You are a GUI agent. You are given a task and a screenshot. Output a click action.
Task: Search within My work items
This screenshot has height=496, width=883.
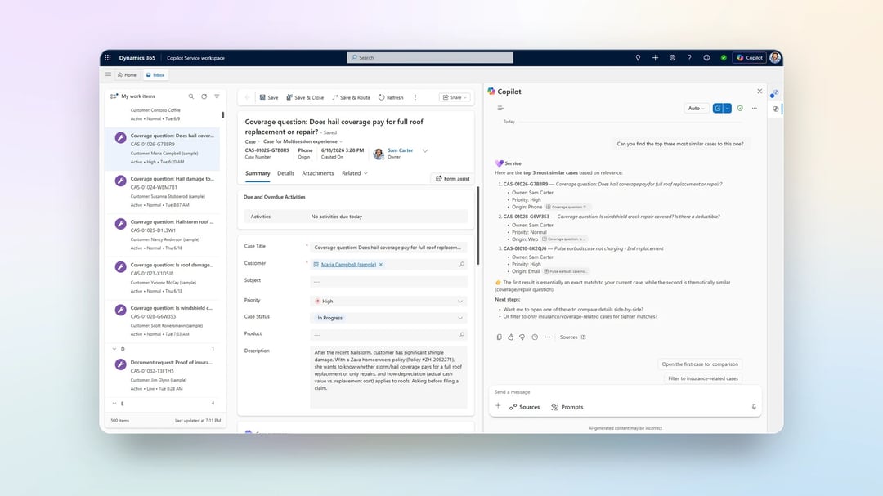click(x=191, y=96)
